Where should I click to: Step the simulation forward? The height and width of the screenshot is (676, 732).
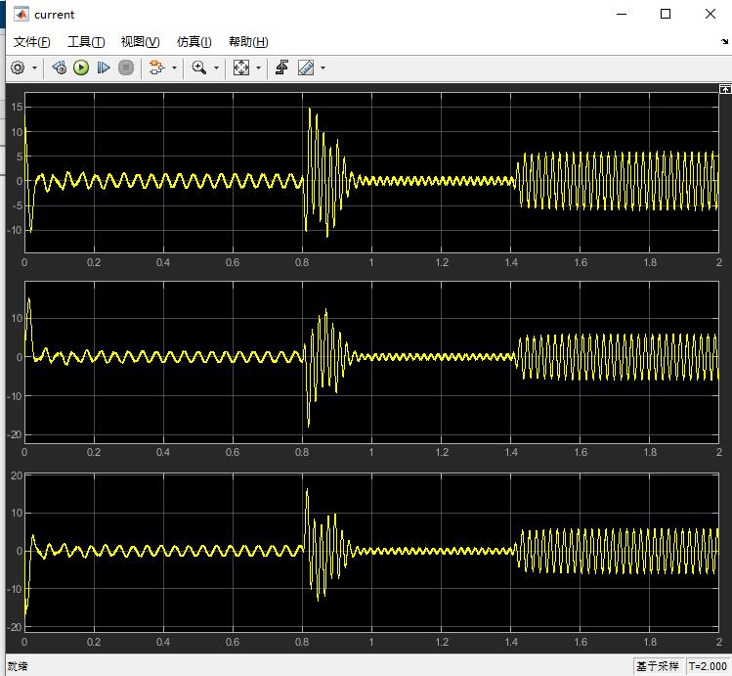pos(104,68)
